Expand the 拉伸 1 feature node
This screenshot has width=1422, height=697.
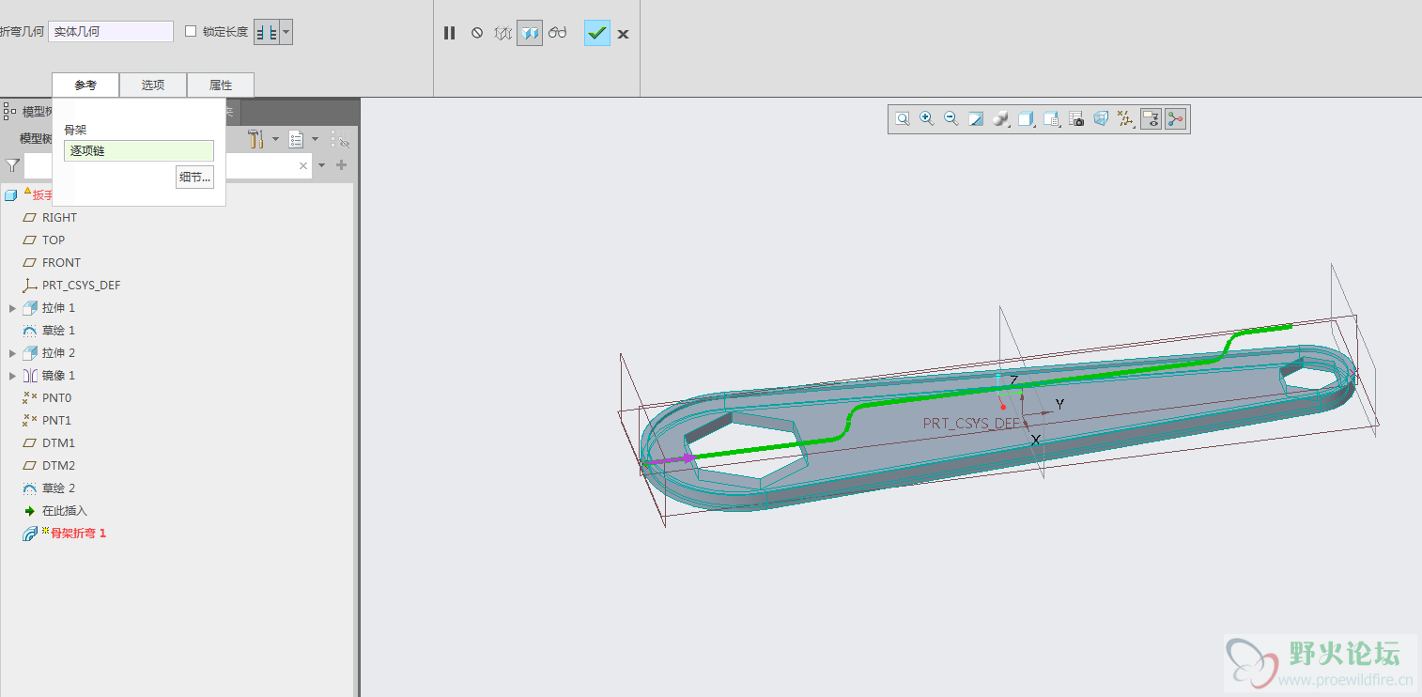click(x=12, y=308)
